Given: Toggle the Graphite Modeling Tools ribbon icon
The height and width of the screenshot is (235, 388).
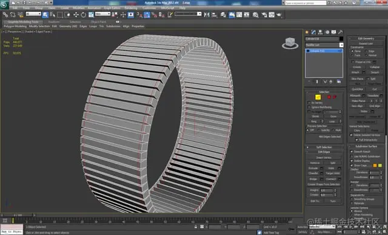Looking at the screenshot, I should pos(232,14).
